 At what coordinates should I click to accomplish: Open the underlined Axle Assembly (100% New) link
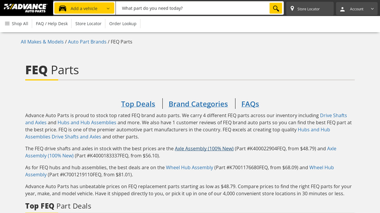pos(204,149)
